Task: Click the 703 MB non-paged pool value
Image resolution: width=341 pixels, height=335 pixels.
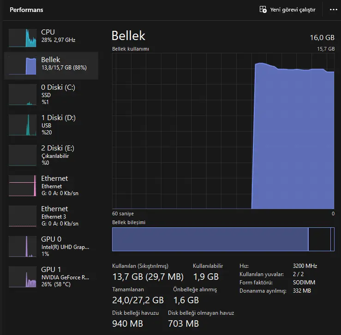Action: [x=183, y=323]
